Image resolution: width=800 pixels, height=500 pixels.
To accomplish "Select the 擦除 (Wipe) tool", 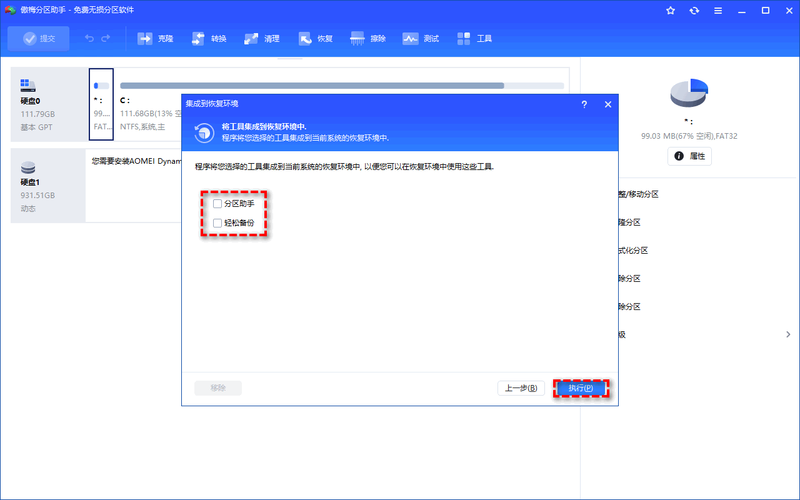I will [x=368, y=38].
